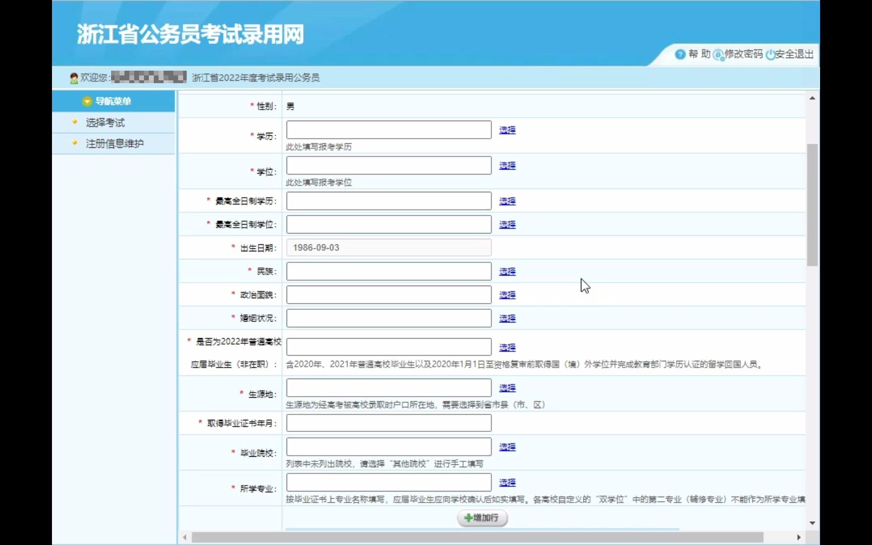This screenshot has height=545, width=872.
Task: Click 选择 link for 学位
Action: click(x=507, y=166)
